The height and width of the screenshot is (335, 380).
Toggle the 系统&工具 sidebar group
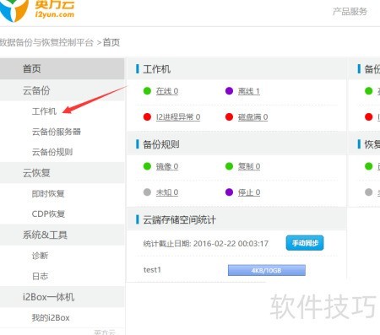point(62,235)
